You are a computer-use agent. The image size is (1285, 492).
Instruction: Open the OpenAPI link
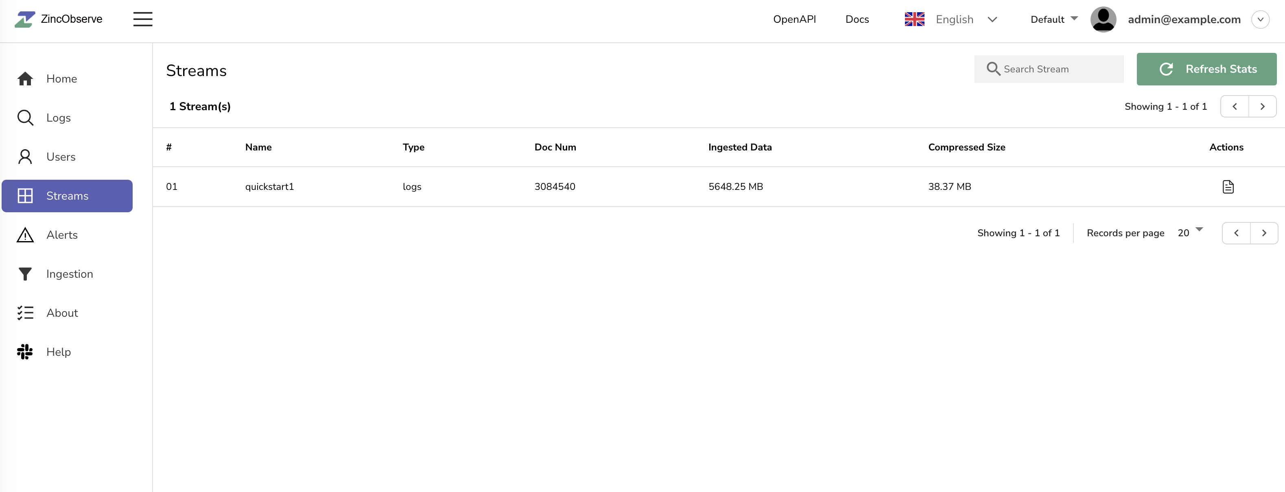794,19
